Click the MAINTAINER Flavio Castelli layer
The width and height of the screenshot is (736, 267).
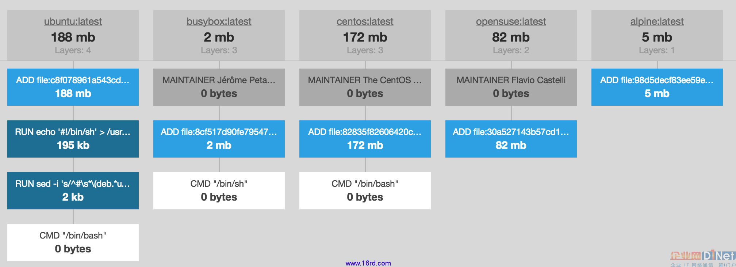coord(511,87)
